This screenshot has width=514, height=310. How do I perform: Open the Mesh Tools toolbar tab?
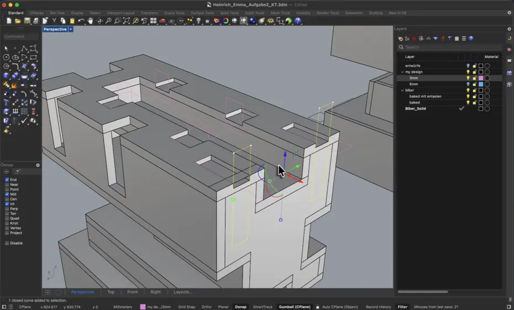280,13
